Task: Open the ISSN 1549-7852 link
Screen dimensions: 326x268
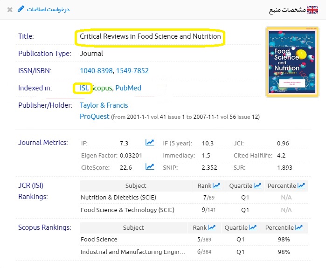Action: (x=132, y=71)
